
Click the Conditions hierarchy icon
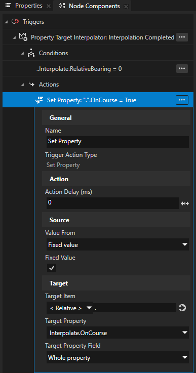click(x=31, y=53)
